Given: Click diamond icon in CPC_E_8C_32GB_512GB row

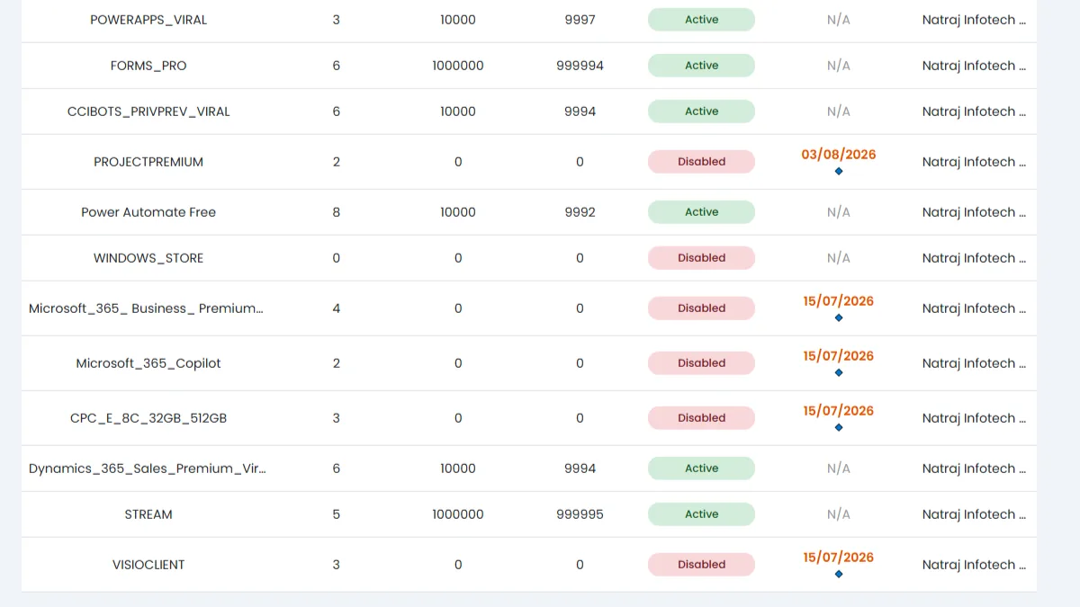Looking at the screenshot, I should (x=839, y=427).
